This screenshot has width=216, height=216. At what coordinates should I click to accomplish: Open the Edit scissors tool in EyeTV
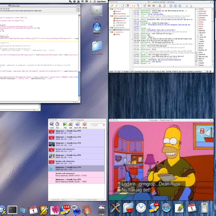coord(70,124)
